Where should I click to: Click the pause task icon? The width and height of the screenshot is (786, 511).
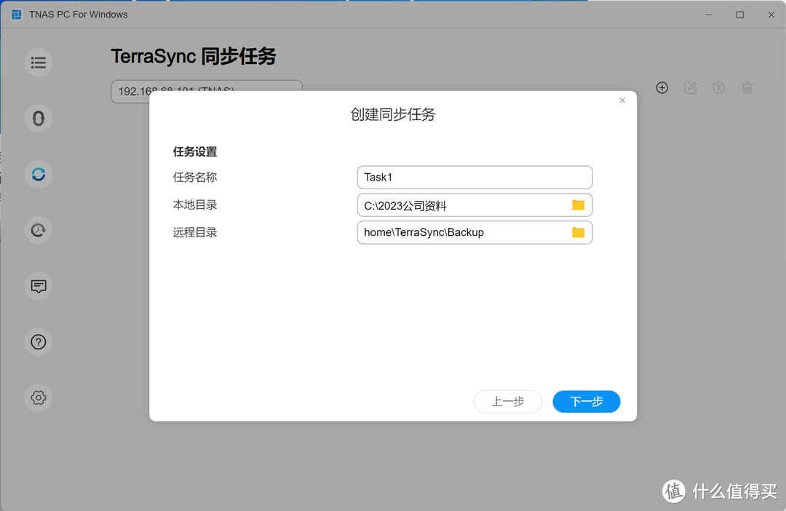coord(718,88)
